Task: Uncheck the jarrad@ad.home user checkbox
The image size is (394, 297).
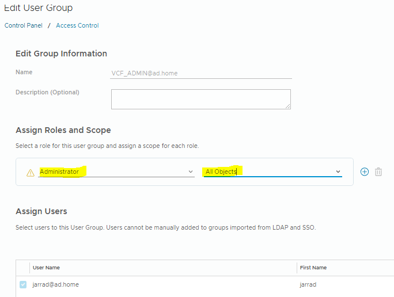Action: point(23,284)
